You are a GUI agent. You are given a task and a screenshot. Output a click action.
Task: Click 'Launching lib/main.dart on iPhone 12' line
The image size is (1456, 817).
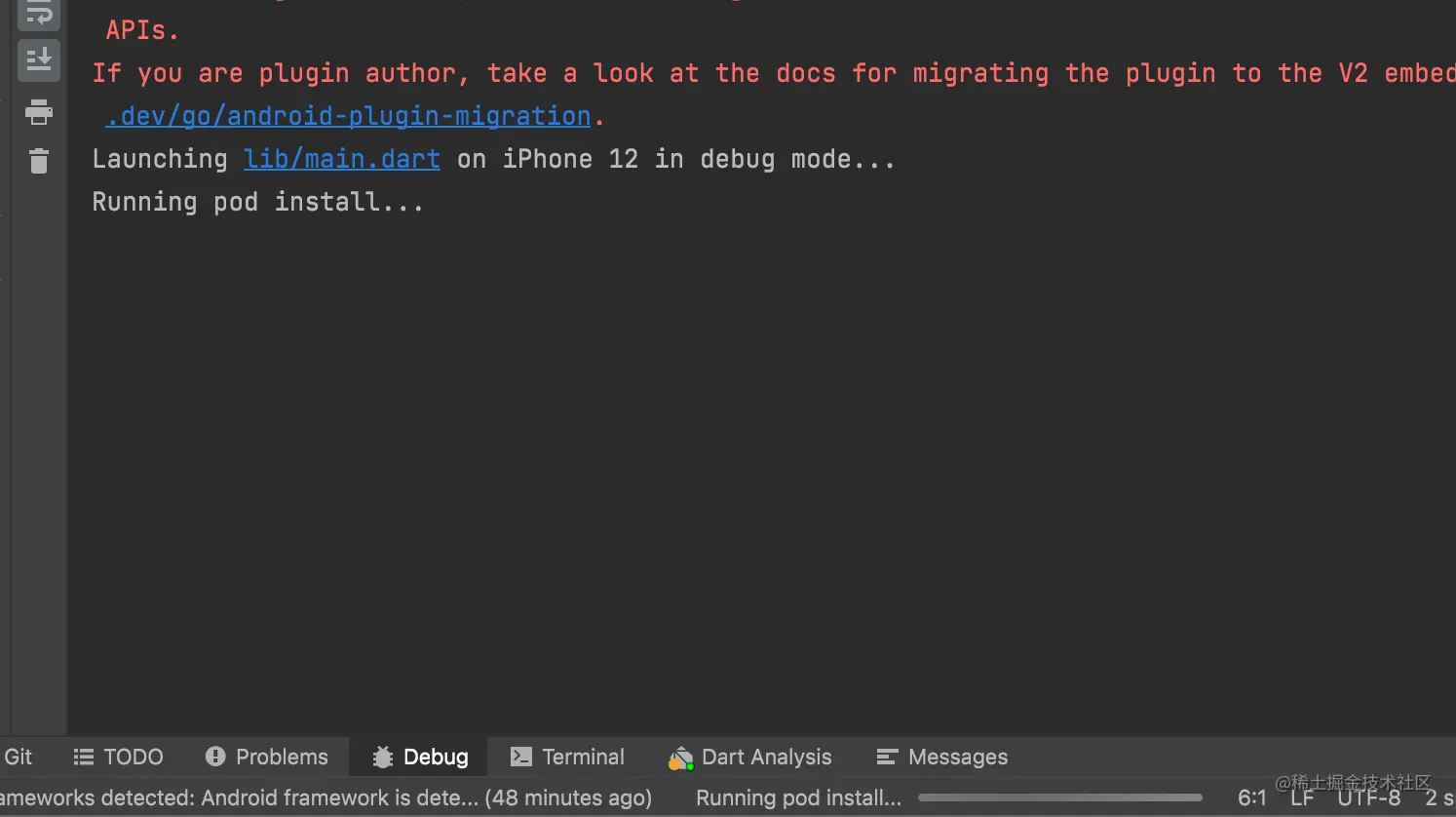[493, 159]
